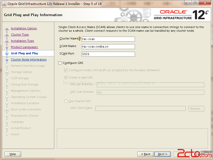Screen dimensions: 213x160
Task: Click the Prerequisite Checks step
Action: [25, 116]
